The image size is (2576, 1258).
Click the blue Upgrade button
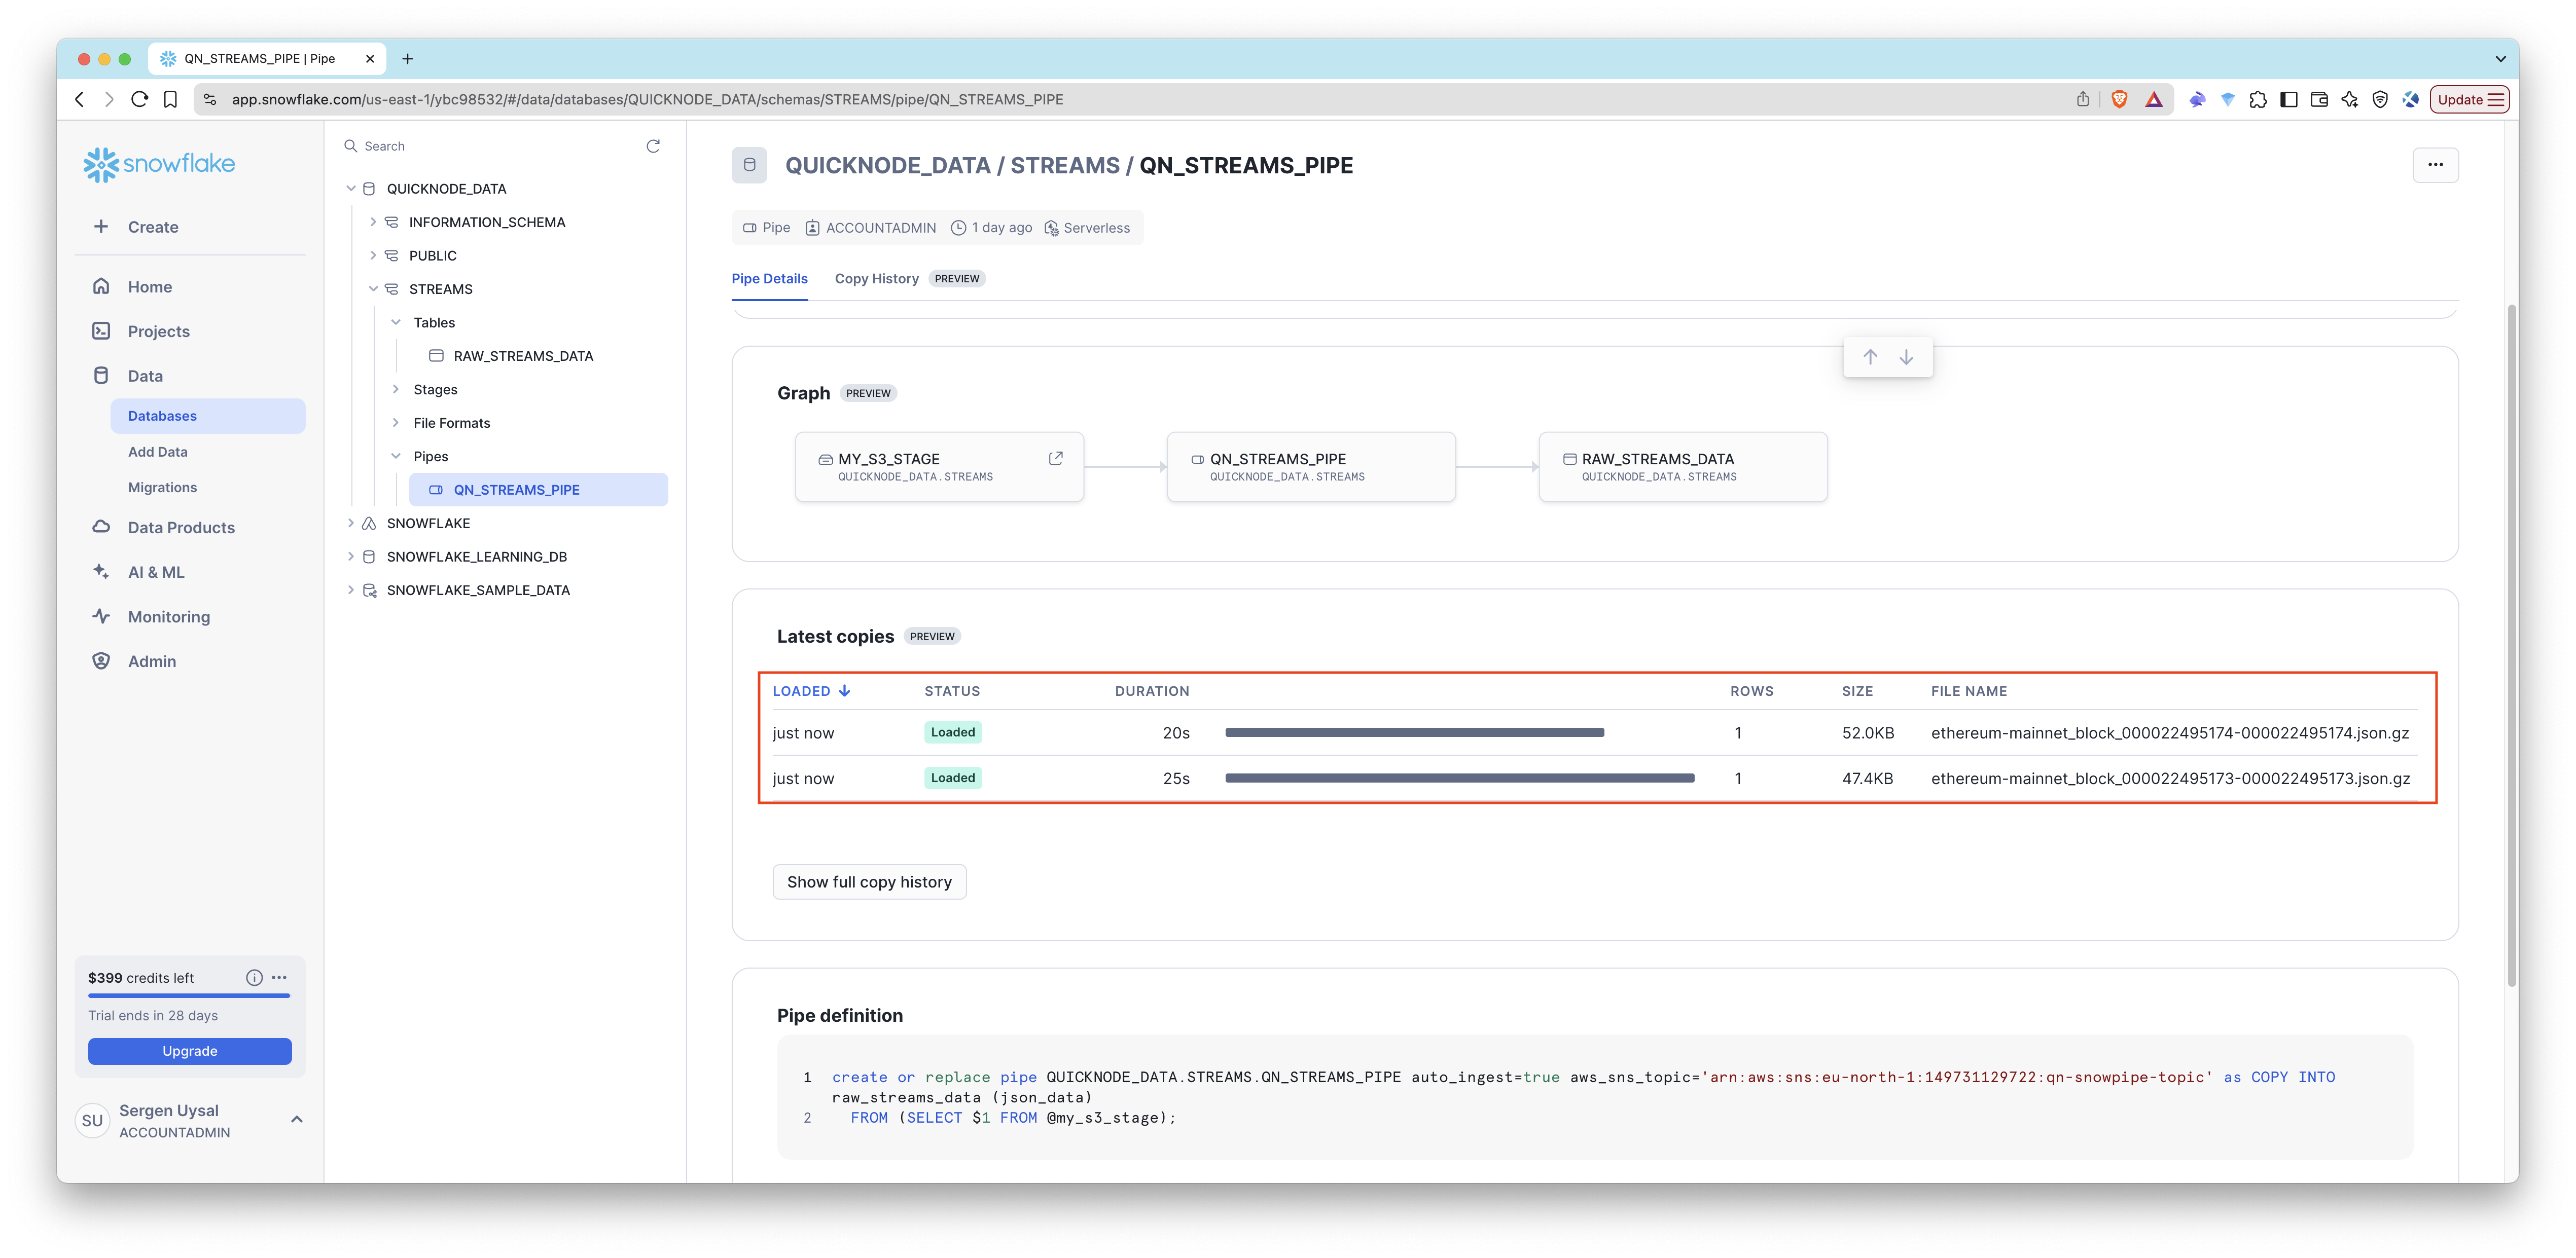pyautogui.click(x=190, y=1050)
